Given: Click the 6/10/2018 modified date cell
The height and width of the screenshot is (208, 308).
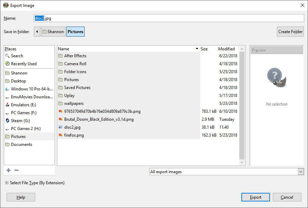Looking at the screenshot, I should tap(228, 111).
